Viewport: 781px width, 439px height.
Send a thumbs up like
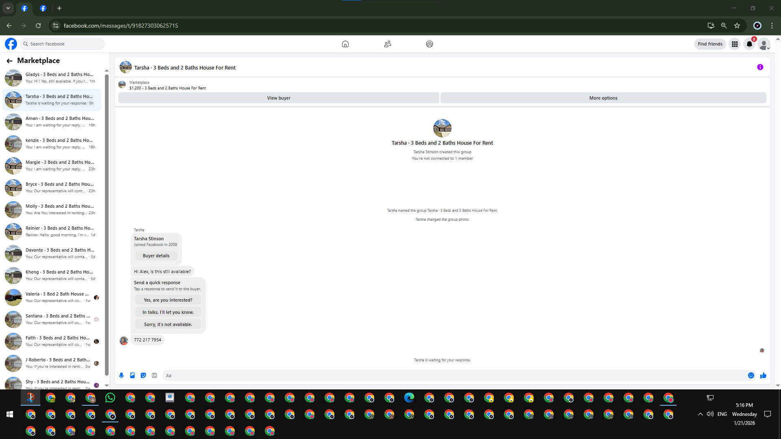[x=763, y=376]
